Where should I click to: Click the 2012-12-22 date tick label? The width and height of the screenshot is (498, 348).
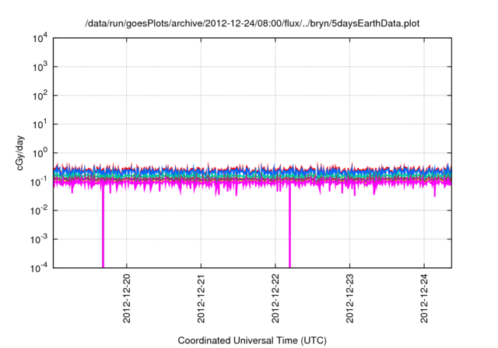[275, 298]
